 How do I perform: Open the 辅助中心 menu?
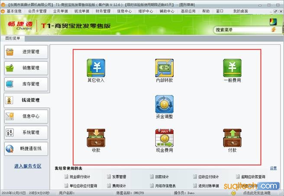[167, 11]
